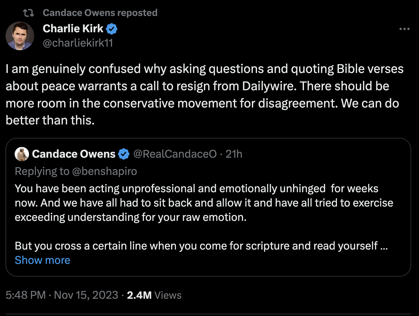Click the Nov 15, 2023 post date
419x316 pixels.
pyautogui.click(x=86, y=295)
